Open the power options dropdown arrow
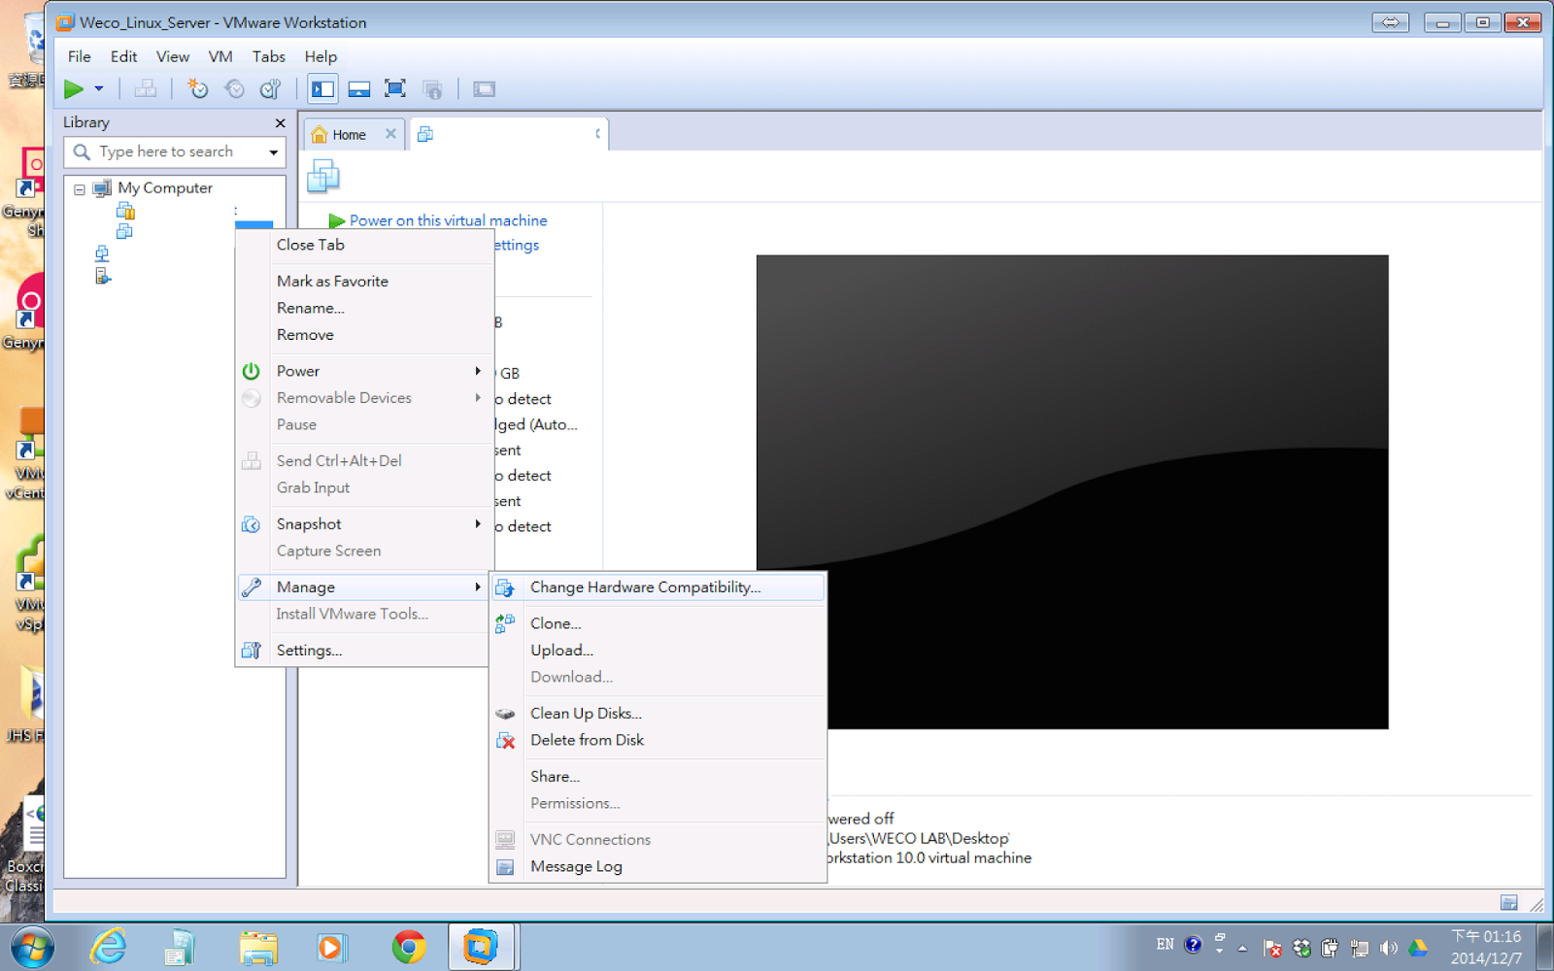 tap(99, 89)
